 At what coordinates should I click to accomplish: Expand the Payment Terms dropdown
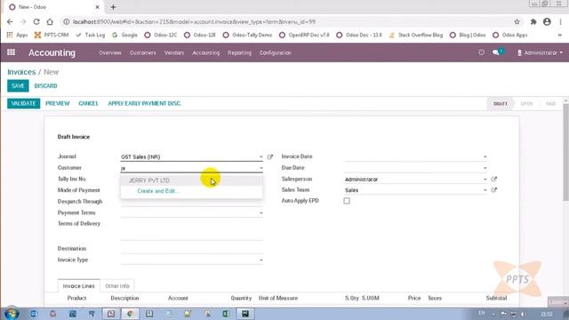[x=260, y=213]
